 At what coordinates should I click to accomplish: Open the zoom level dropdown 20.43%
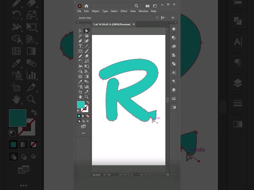pyautogui.click(x=105, y=175)
